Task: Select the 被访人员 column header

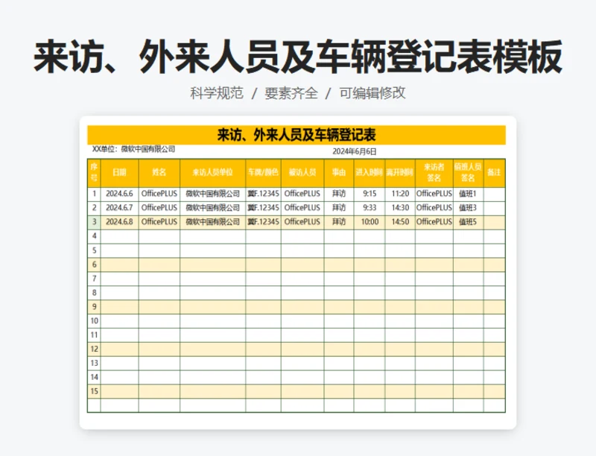Action: tap(302, 173)
